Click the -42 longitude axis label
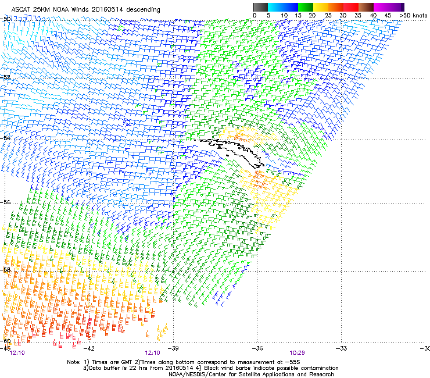The width and height of the screenshot is (430, 378). pos(88,348)
